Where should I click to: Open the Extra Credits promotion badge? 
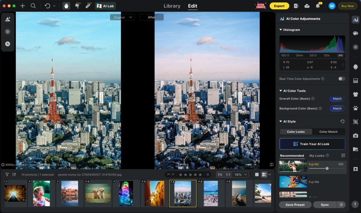coord(261,6)
